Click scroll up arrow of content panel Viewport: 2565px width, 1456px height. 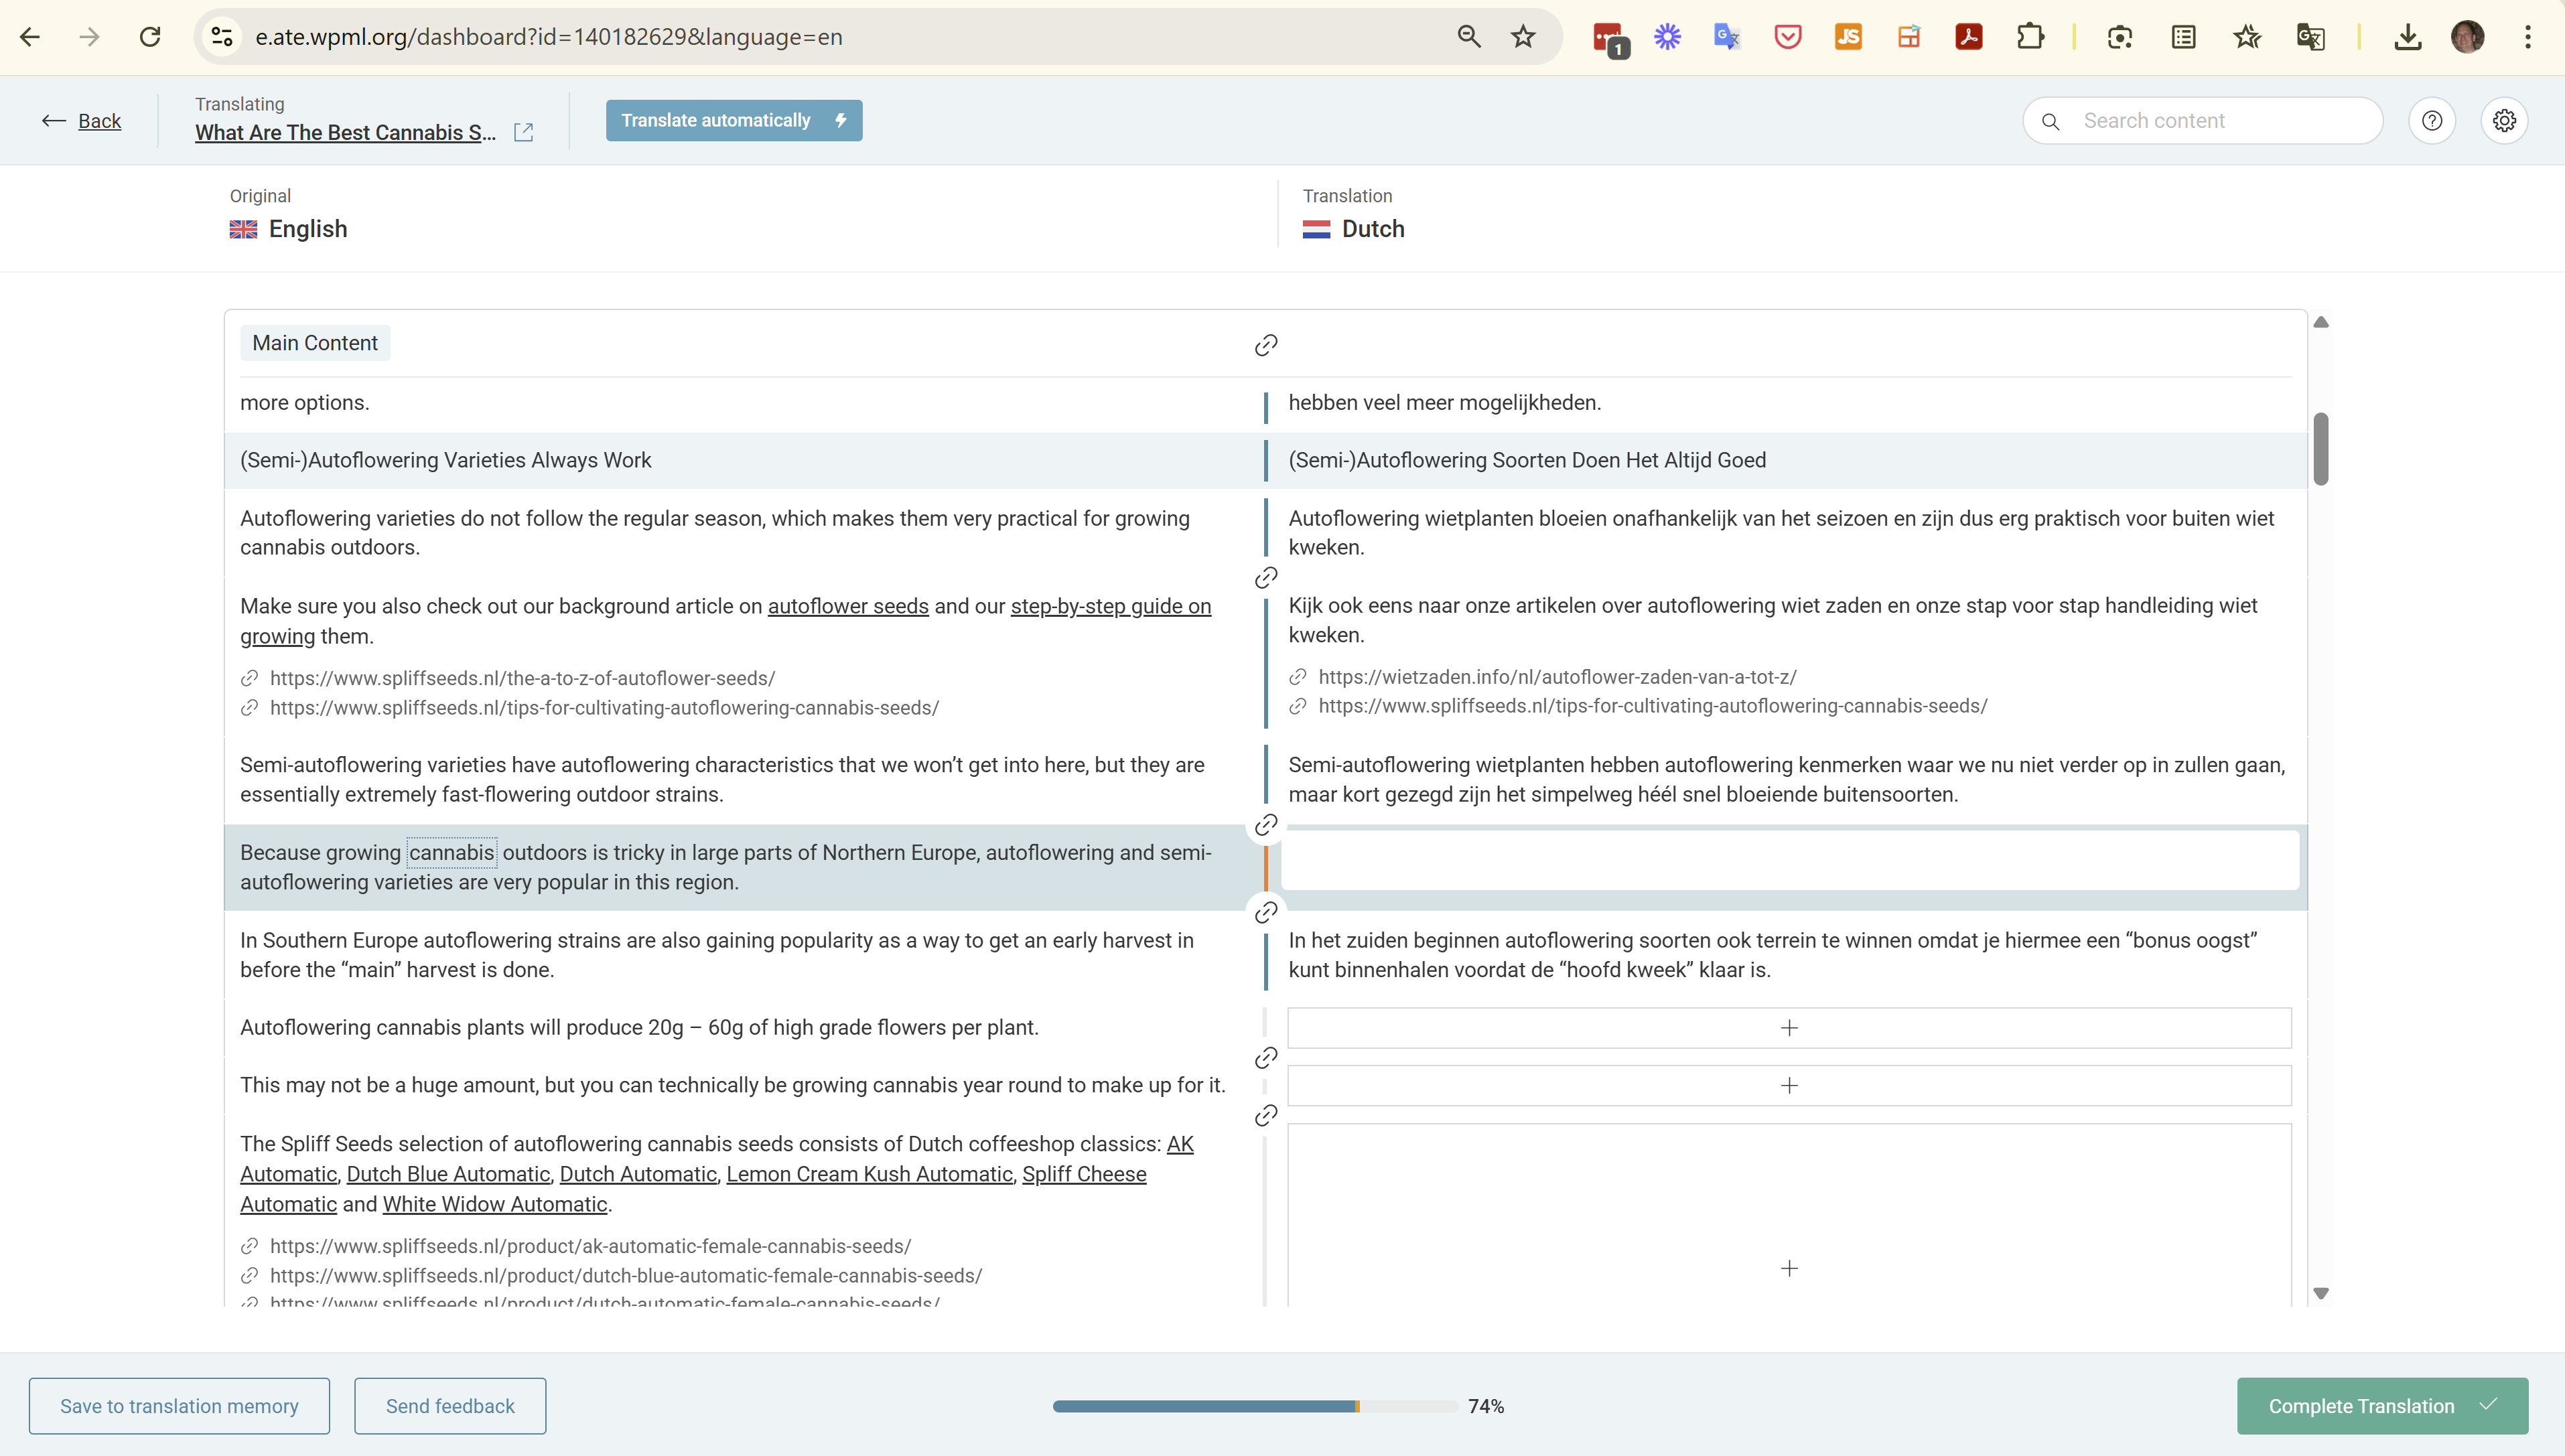2321,322
